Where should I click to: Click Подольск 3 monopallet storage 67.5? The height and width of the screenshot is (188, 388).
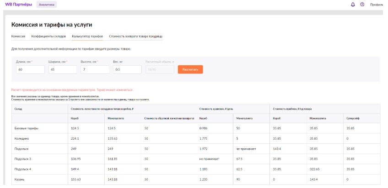(x=239, y=159)
